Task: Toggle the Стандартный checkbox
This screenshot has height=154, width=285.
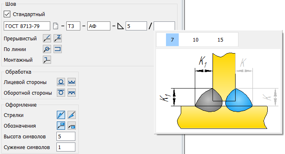Action: click(7, 14)
